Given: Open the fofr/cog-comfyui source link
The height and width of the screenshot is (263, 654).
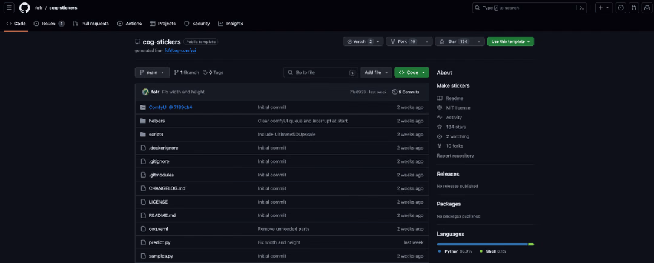Looking at the screenshot, I should coord(180,50).
